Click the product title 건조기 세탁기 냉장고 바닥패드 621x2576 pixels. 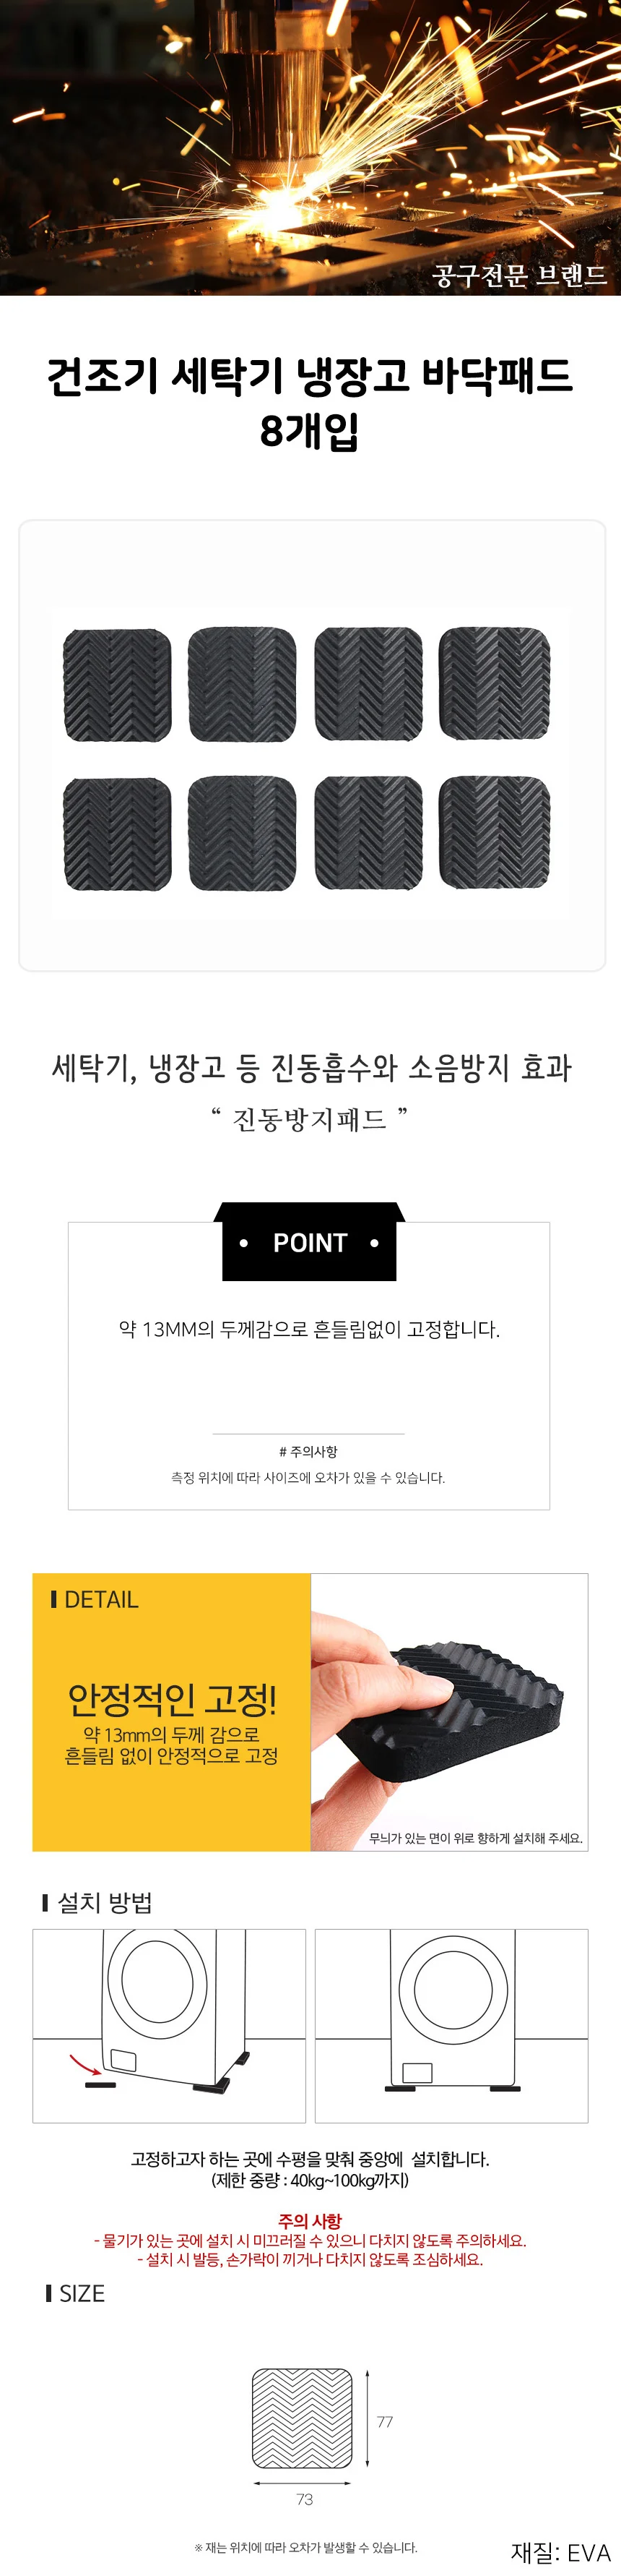[x=310, y=376]
